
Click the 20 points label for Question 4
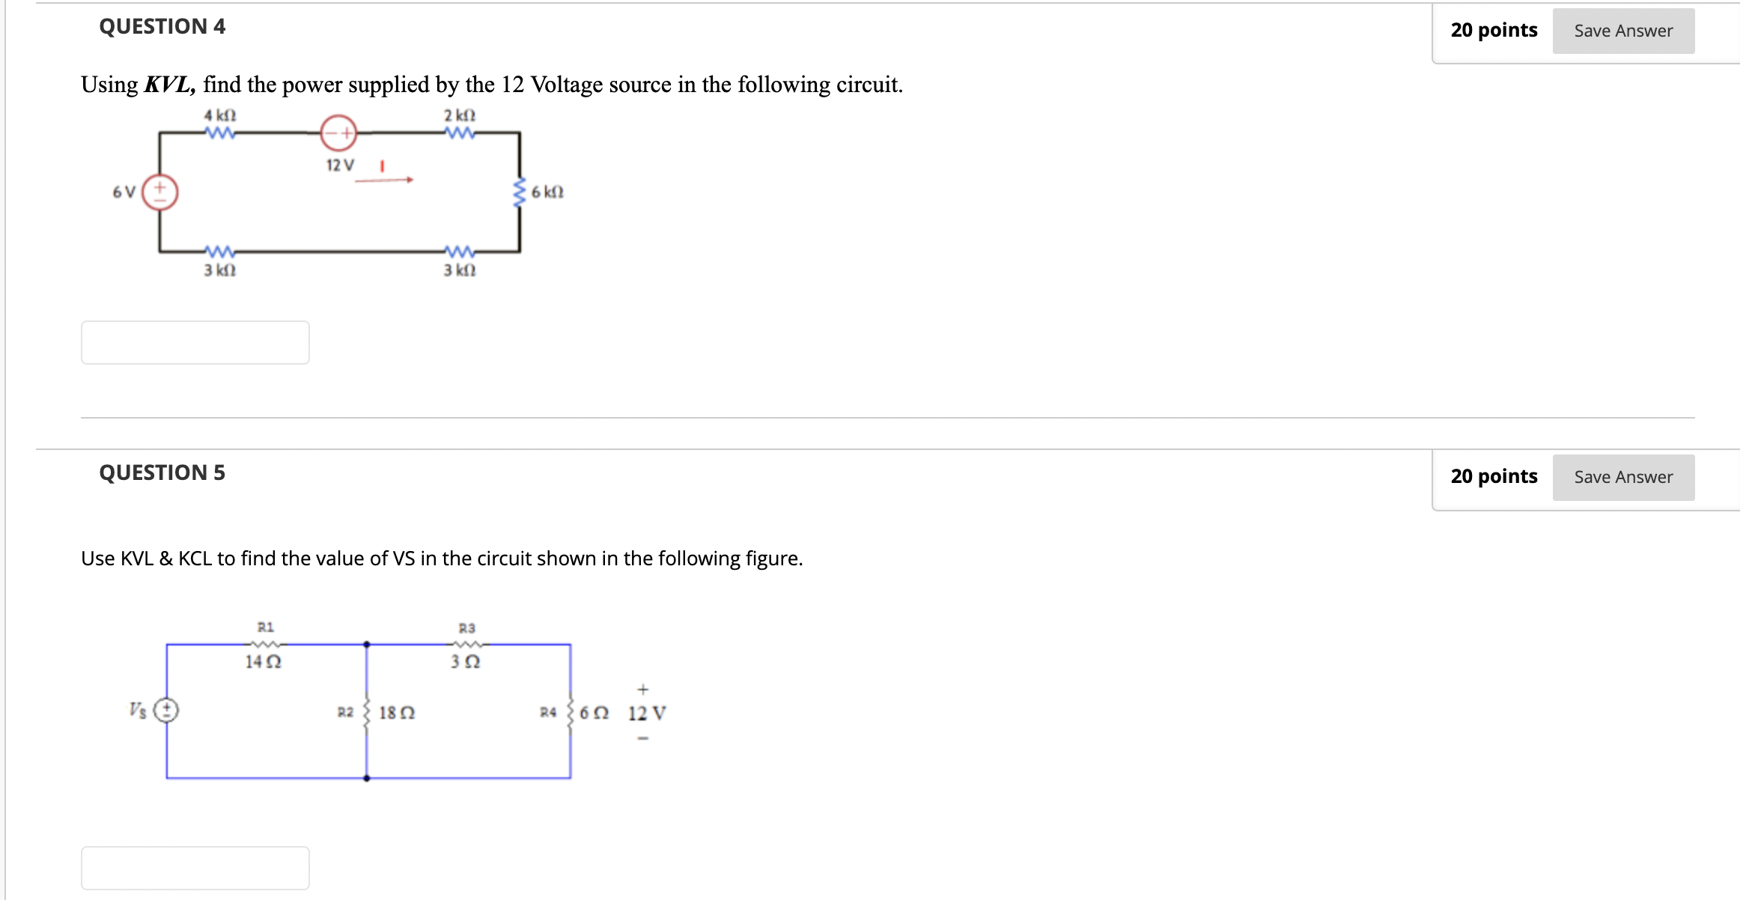click(x=1492, y=29)
